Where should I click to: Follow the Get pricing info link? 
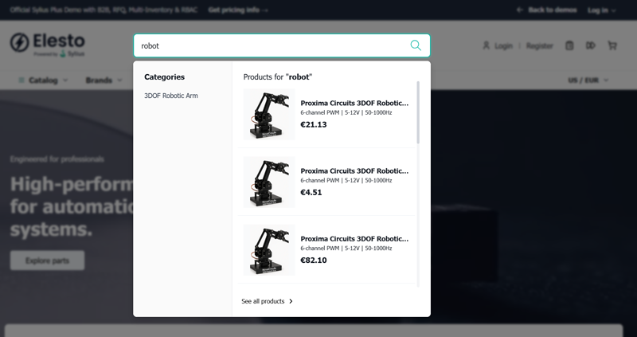238,10
